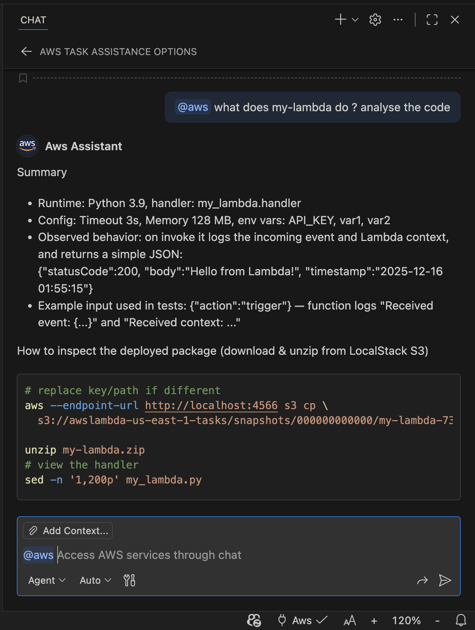Click the send and dispatch arrow icon
Image resolution: width=475 pixels, height=630 pixels.
point(422,580)
